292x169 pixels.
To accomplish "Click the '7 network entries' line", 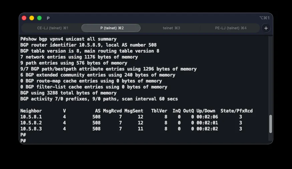I will tap(79, 57).
